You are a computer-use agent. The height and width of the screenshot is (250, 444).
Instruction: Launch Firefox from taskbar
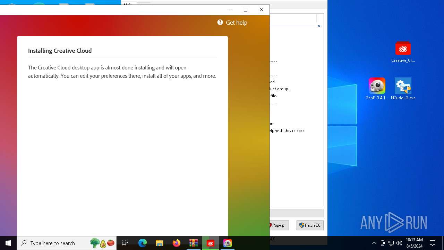(x=176, y=243)
